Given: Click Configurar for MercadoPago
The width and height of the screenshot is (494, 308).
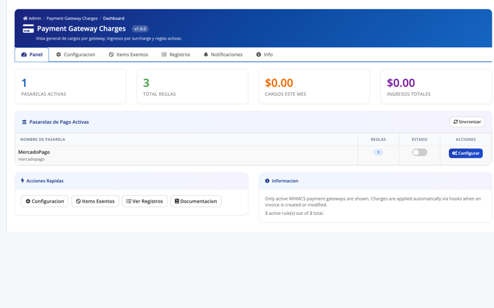Looking at the screenshot, I should tap(466, 153).
